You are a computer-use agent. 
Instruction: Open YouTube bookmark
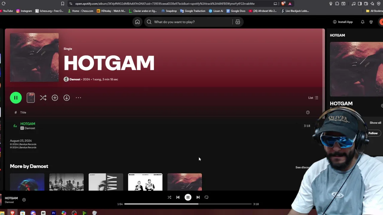coord(6,11)
